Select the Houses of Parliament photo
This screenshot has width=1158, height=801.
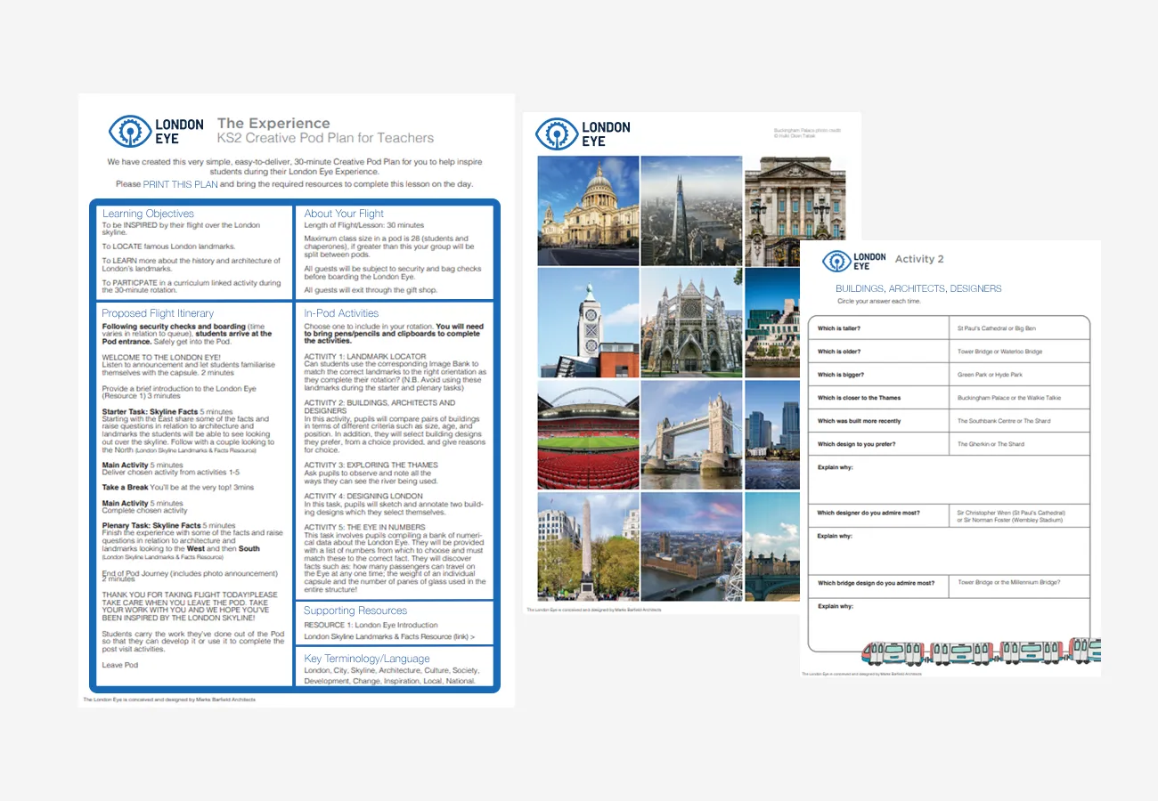coord(691,546)
